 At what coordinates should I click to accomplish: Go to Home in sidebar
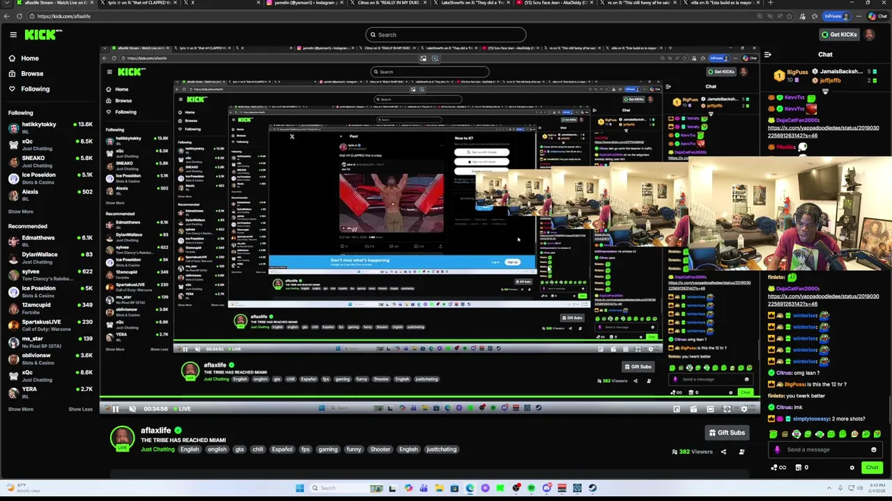pos(29,58)
